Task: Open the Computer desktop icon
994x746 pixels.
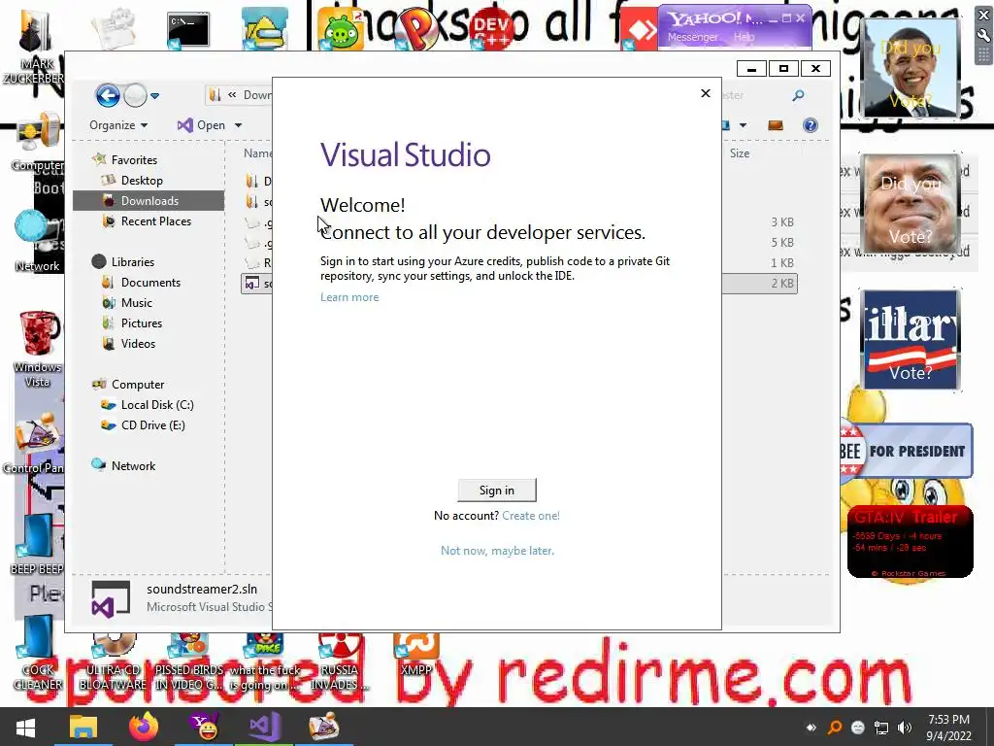Action: tap(37, 144)
